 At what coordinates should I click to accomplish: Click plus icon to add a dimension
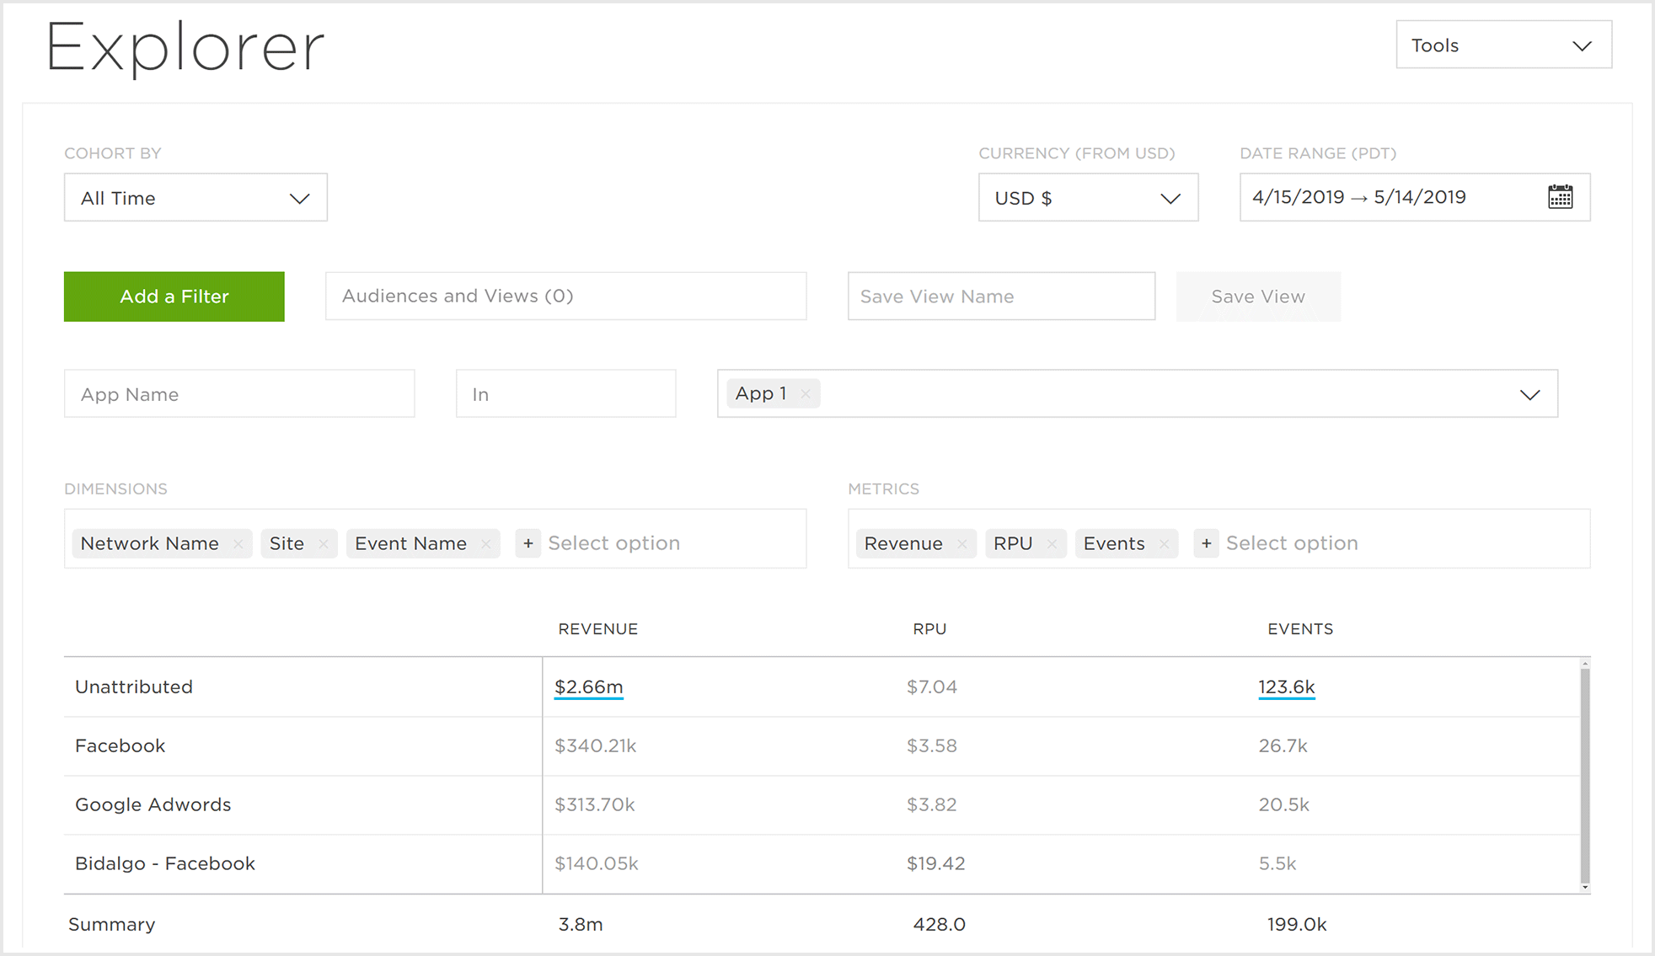(x=528, y=544)
